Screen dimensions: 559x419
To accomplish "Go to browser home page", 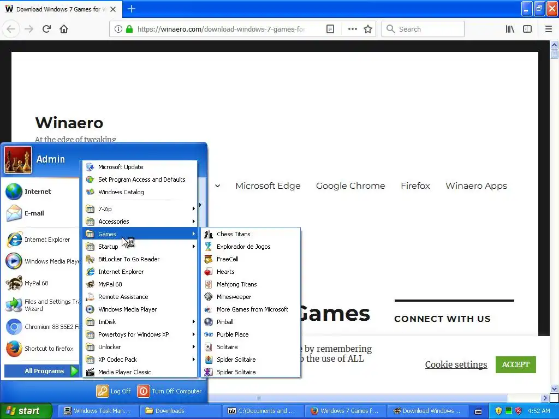I will (64, 29).
